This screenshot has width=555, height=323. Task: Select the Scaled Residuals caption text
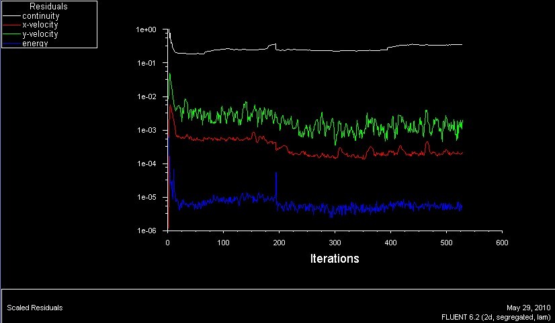point(35,308)
